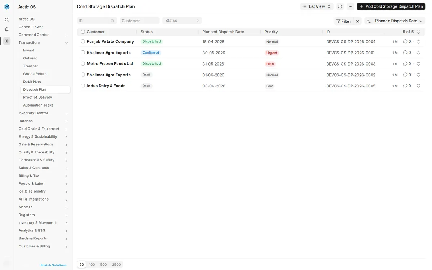Toggle sort direction icon
Image resolution: width=432 pixels, height=270 pixels.
[369, 21]
